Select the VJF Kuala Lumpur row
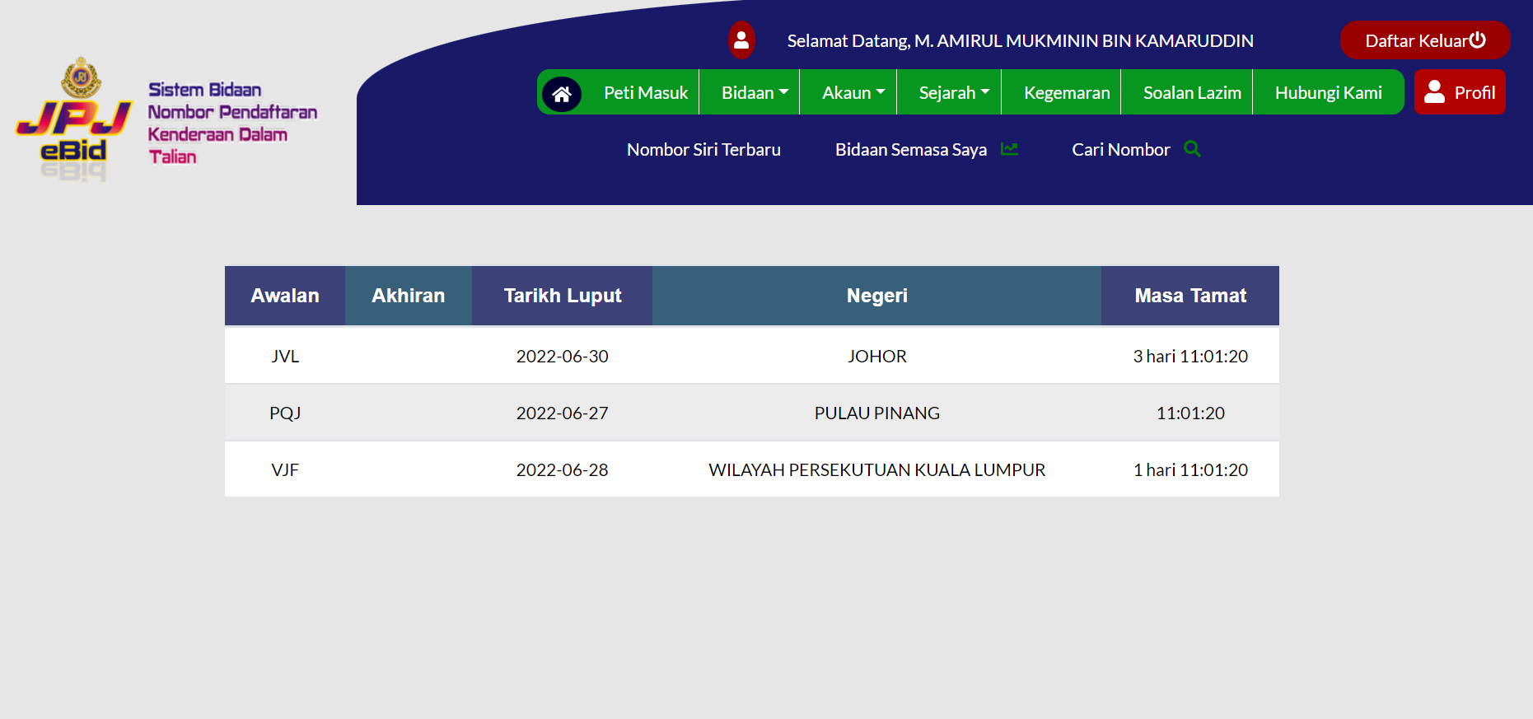Screen dimensions: 1533x719 coord(751,469)
